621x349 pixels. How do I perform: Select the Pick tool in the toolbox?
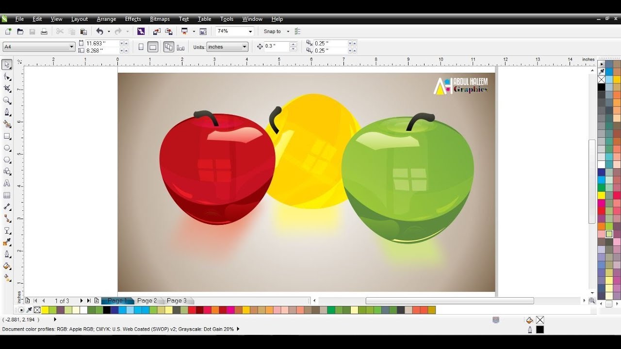tap(7, 64)
